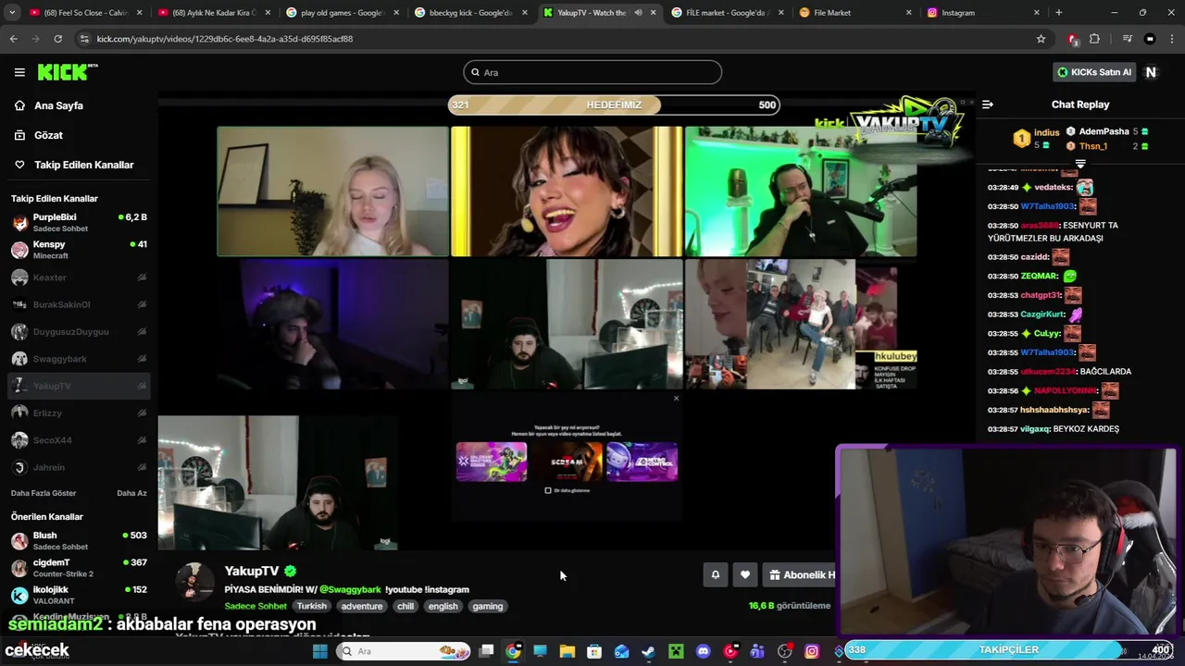Close the game suggestion popup
The image size is (1185, 666).
(676, 399)
